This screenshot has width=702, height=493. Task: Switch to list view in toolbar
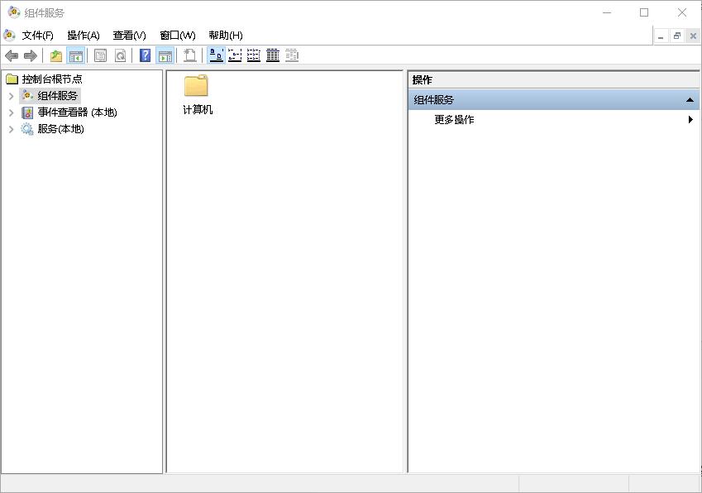coord(254,55)
